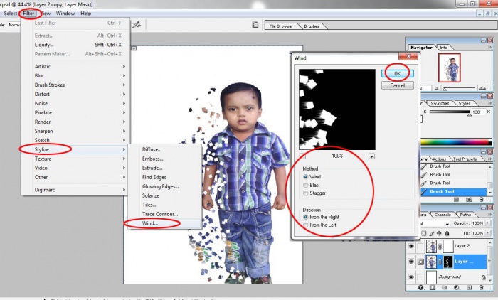
Task: Switch to the Channels tab
Action: pyautogui.click(x=443, y=215)
